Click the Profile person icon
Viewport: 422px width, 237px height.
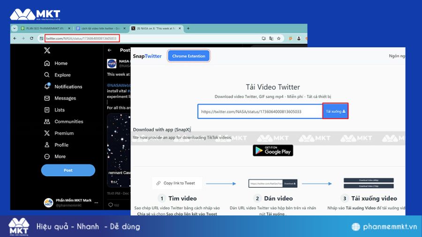47,145
